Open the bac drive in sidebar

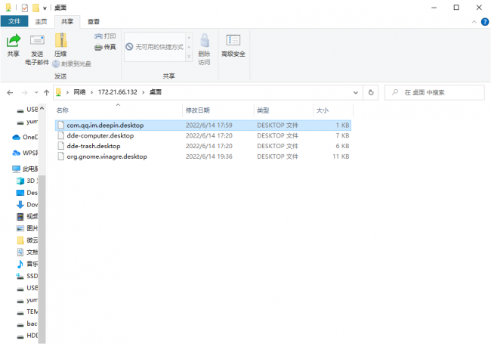(27, 324)
